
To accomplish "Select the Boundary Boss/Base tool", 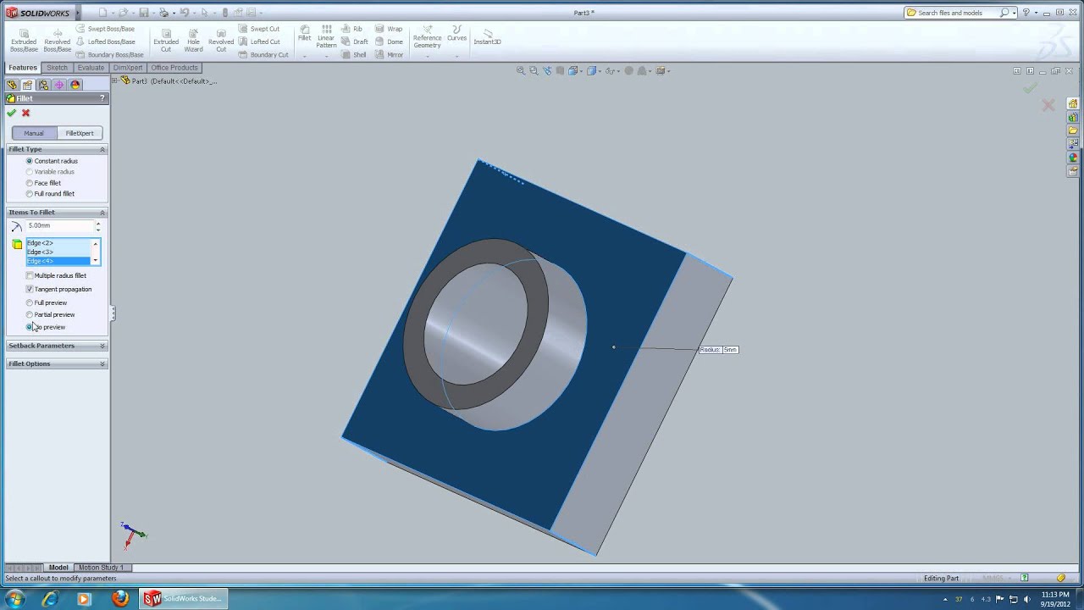I will click(108, 54).
